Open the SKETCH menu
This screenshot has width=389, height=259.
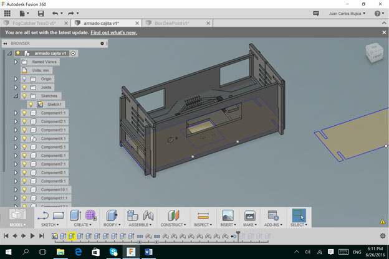[50, 225]
